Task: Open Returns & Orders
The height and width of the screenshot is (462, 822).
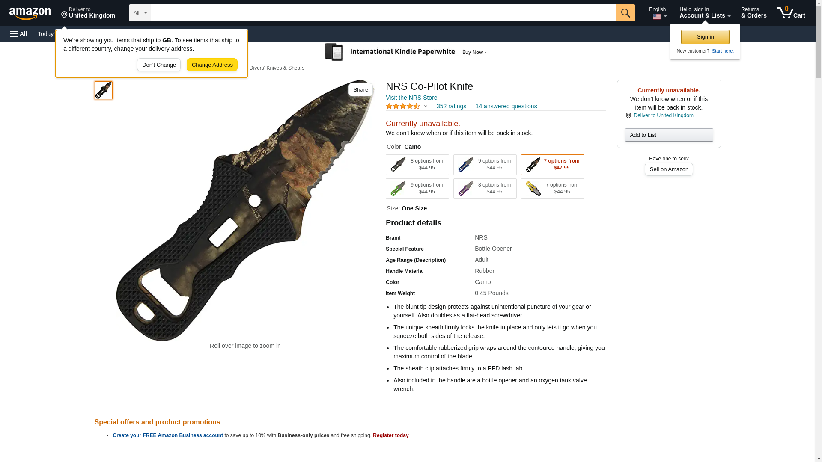Action: coord(753,13)
